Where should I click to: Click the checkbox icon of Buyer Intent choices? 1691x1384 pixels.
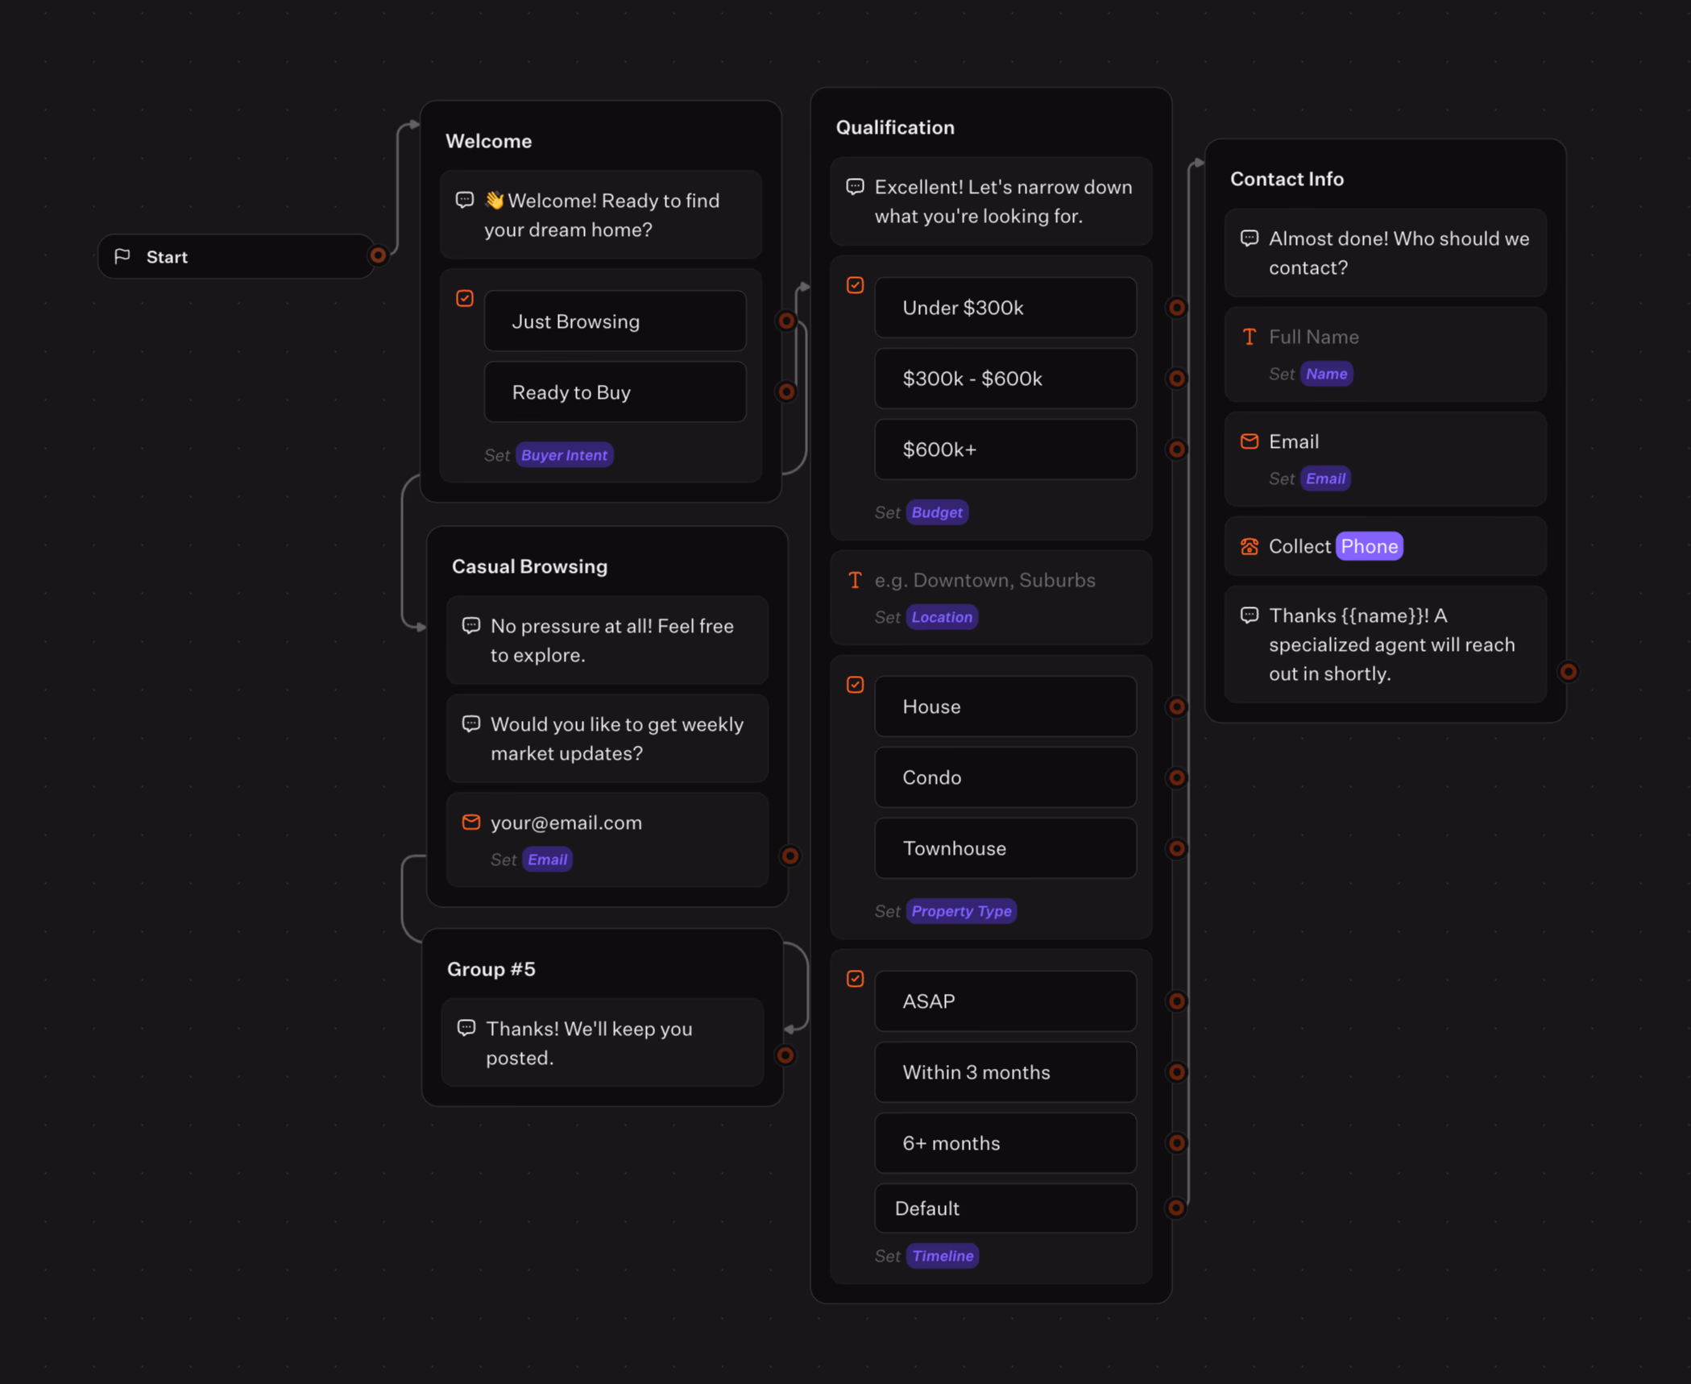point(464,298)
